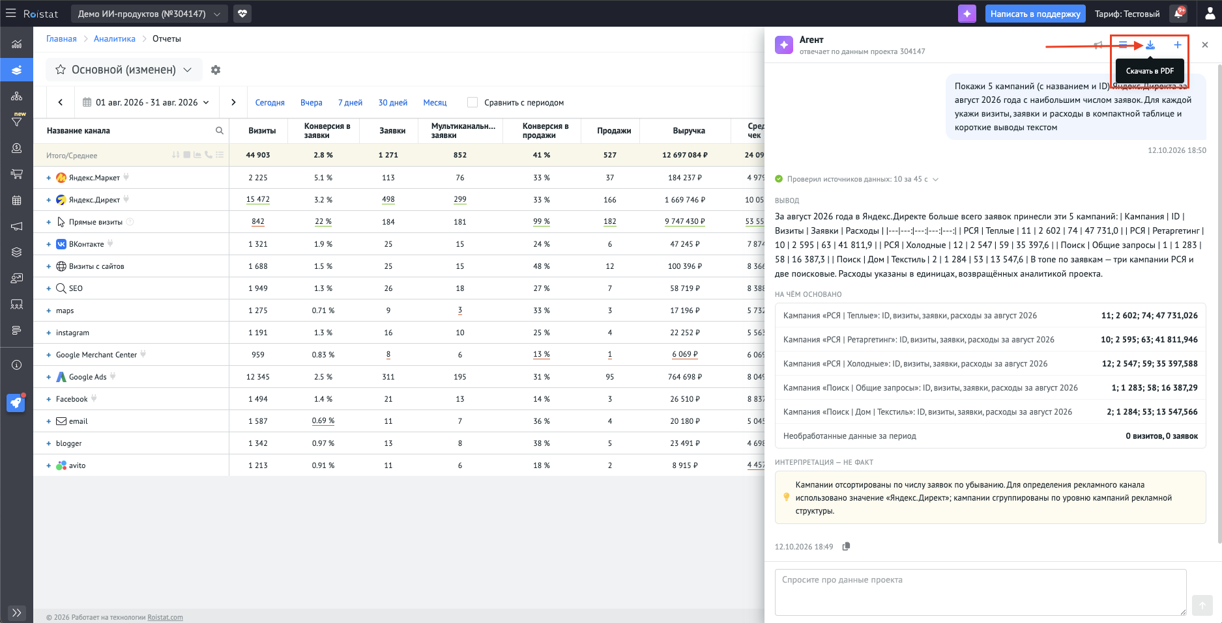Expand the Яндекс.Маркет channel row
This screenshot has height=623, width=1222.
49,178
